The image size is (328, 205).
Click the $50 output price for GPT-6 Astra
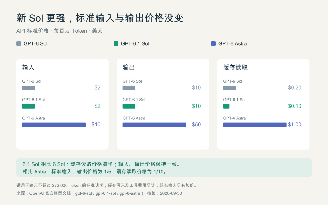(196, 125)
